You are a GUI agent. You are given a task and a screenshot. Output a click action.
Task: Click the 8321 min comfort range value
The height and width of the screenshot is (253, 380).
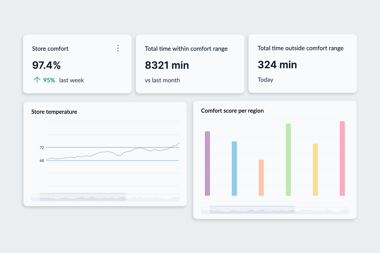click(167, 65)
